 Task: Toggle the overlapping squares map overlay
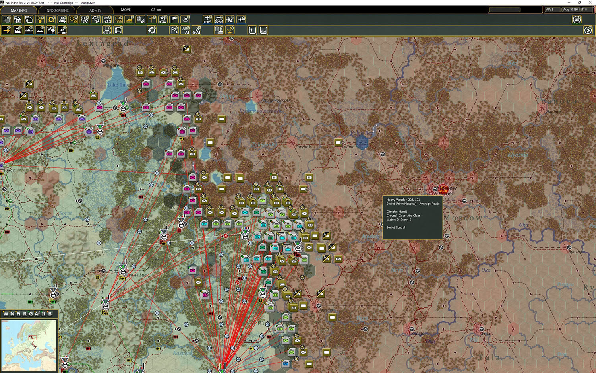pos(7,19)
